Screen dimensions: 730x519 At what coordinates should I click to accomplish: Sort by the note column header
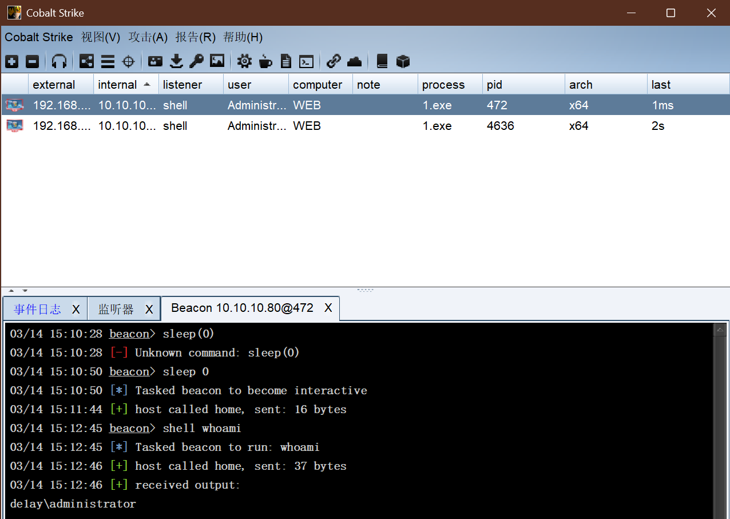click(x=386, y=85)
